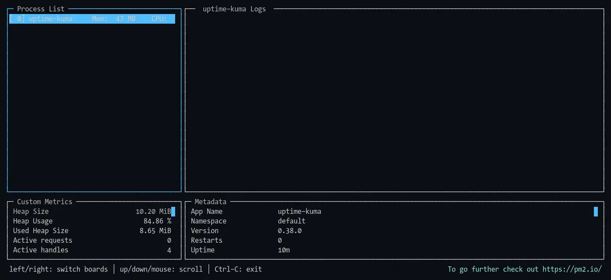Screen dimensions: 611x280
Task: Click the Metadata panel scrollbar indicator
Action: [596, 212]
